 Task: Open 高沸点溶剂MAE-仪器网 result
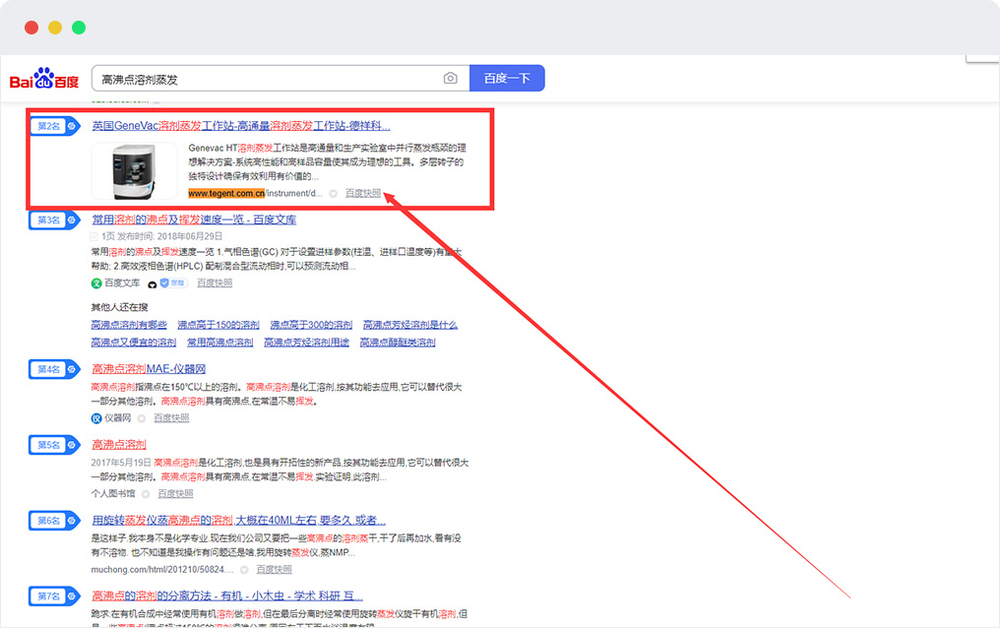click(149, 369)
